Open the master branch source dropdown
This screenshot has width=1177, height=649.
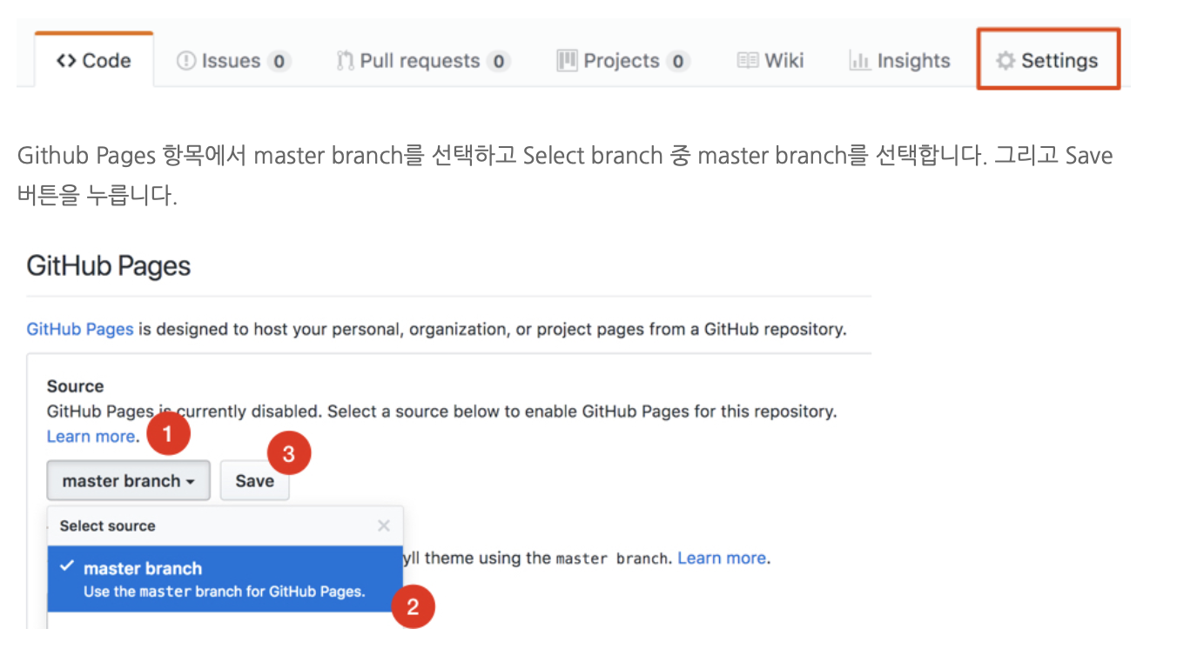(129, 481)
